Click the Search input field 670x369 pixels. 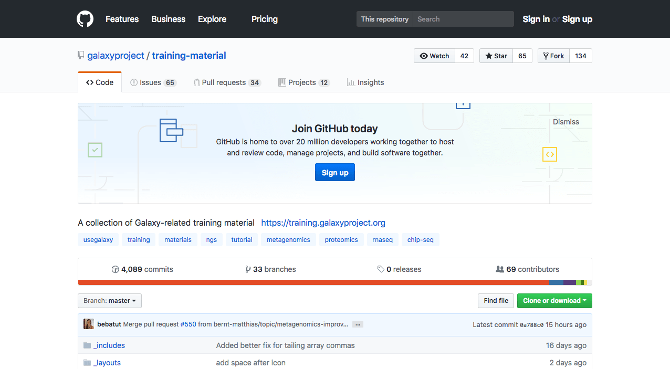pyautogui.click(x=463, y=19)
